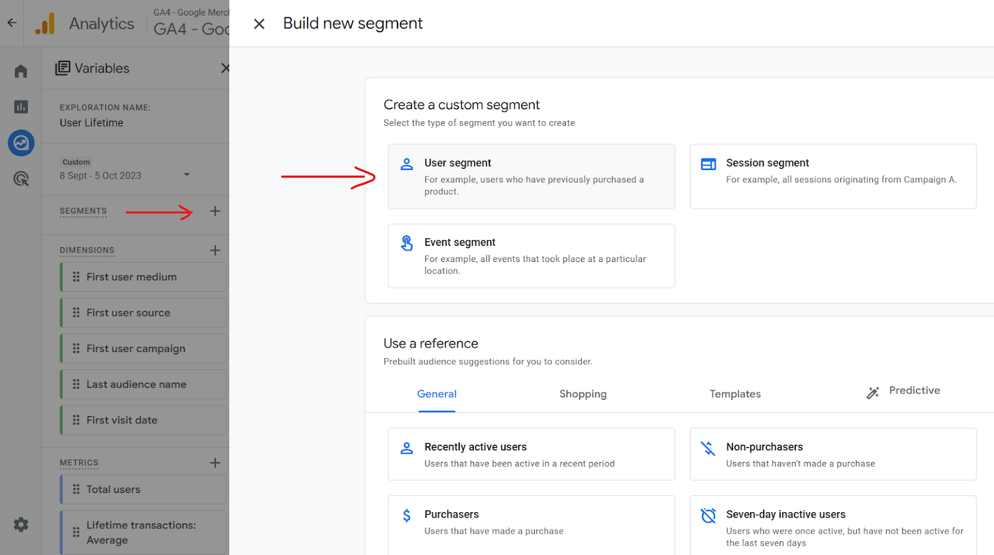
Task: Select First visit date dimension
Action: pyautogui.click(x=143, y=420)
